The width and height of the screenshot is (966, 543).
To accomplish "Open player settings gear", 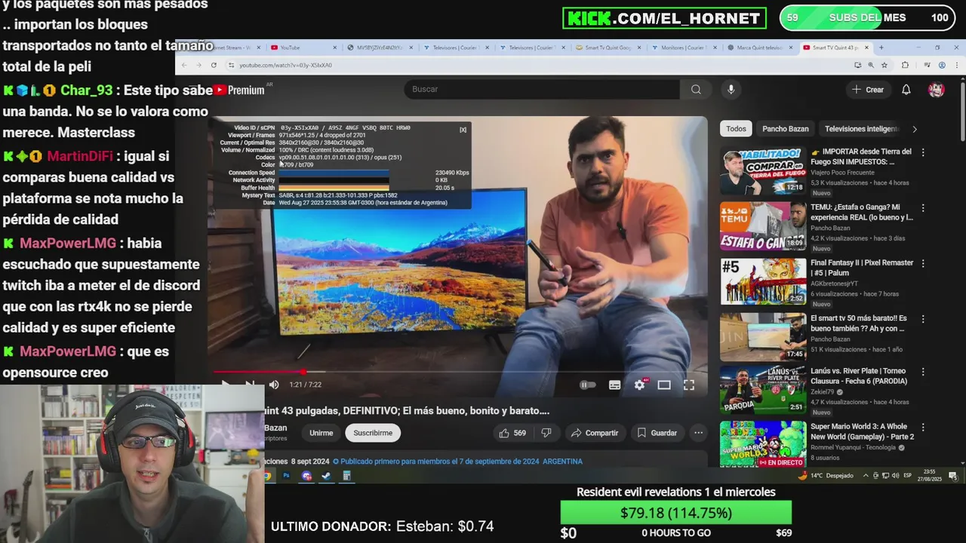I will pyautogui.click(x=639, y=385).
